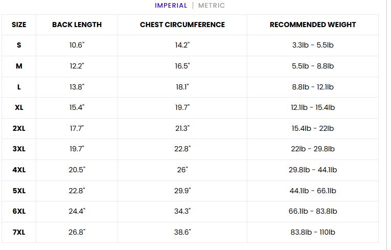Click the 38.6" chest circumference cell
Screen dimensions: 391x250
182,232
